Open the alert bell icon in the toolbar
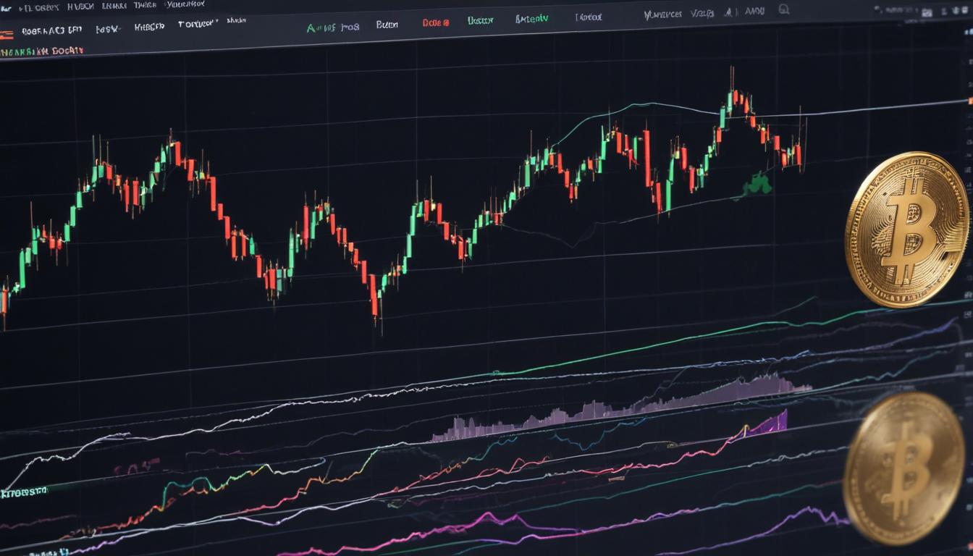Screen dimensions: 973x556 click(730, 12)
